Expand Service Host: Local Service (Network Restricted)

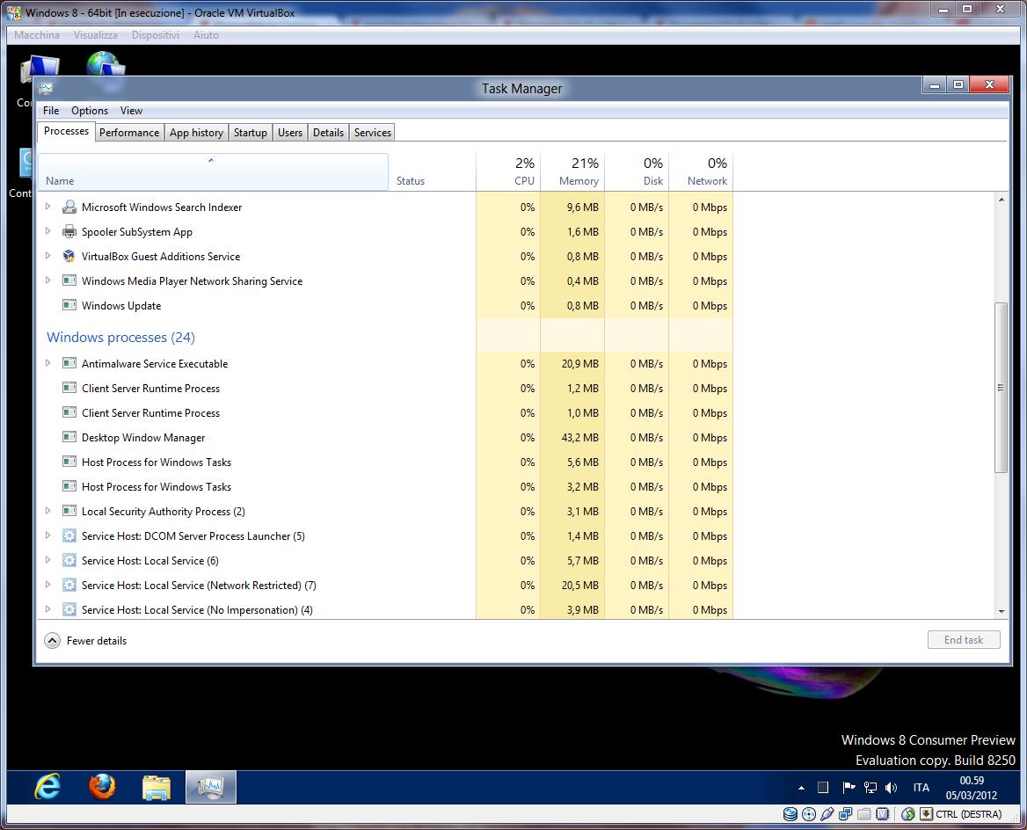[47, 585]
